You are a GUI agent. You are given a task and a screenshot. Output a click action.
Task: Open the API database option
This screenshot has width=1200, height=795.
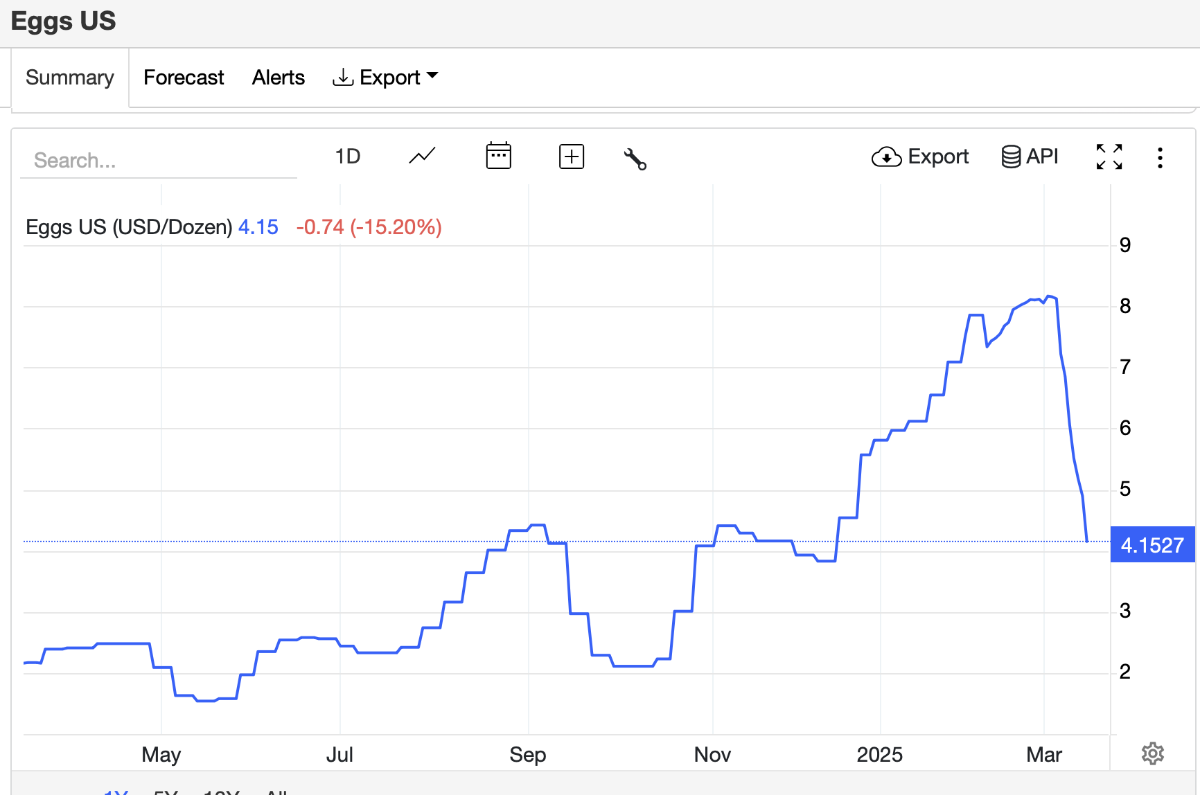(1030, 157)
